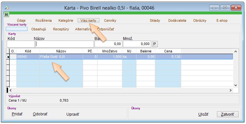
Task: Switch to the Cenníky tab
Action: [110, 20]
